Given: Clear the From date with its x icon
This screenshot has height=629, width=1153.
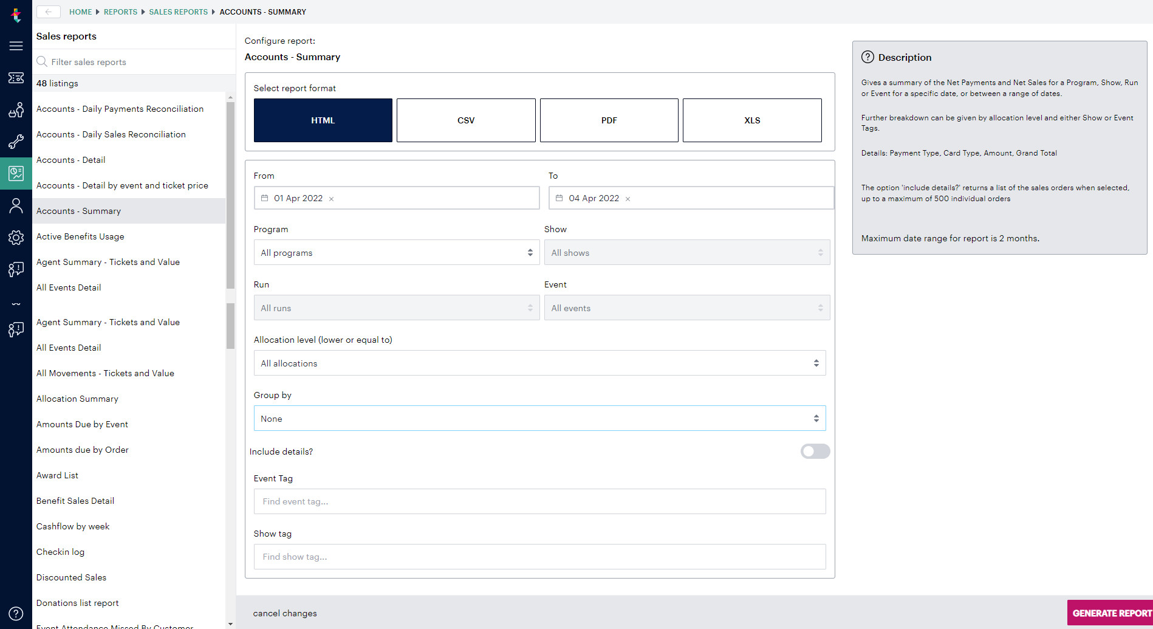Looking at the screenshot, I should 331,198.
